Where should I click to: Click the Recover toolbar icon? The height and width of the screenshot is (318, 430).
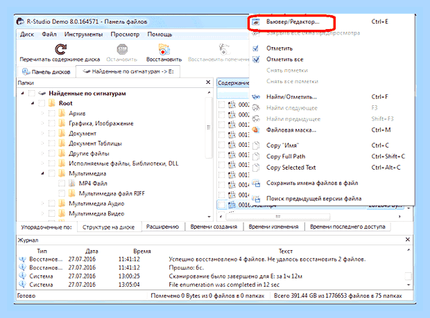coord(164,49)
